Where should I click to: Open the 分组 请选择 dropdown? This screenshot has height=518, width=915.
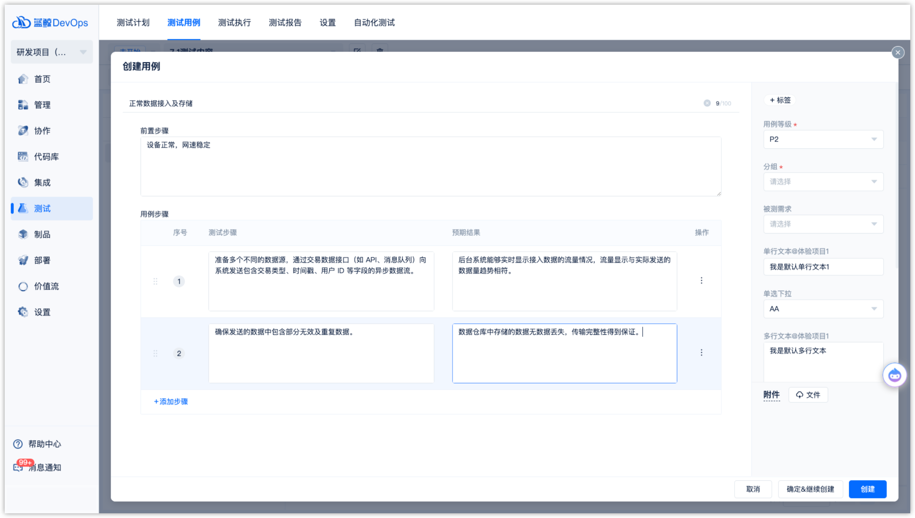(823, 182)
